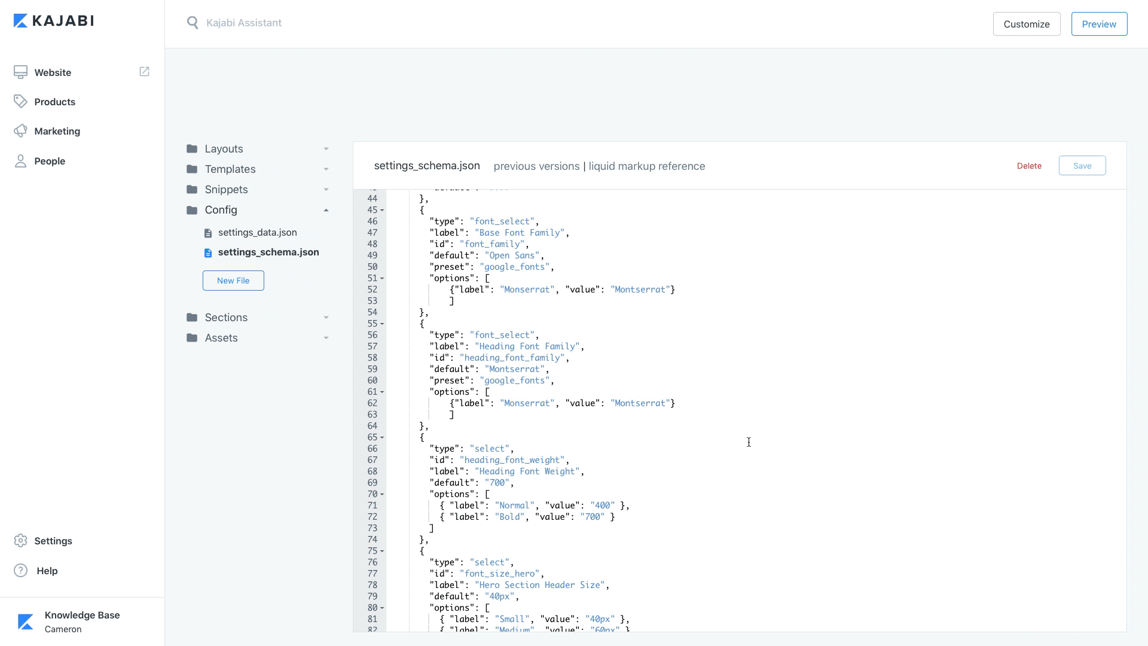Click the New File button

233,281
